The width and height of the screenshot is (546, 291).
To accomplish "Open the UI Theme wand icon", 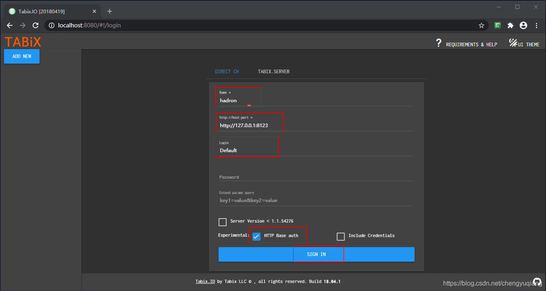I will (x=513, y=42).
